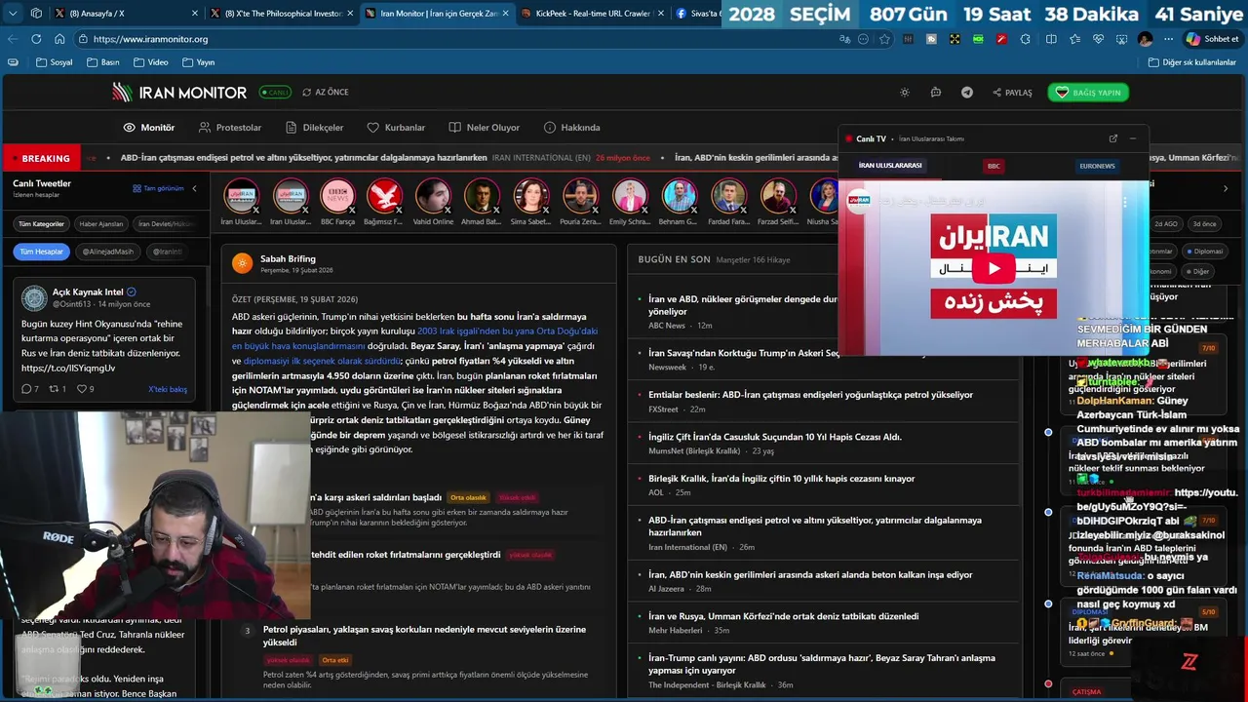Screen dimensions: 1248x702
Task: Open the Diğer sık kullanılanlar folder
Action: [1191, 62]
